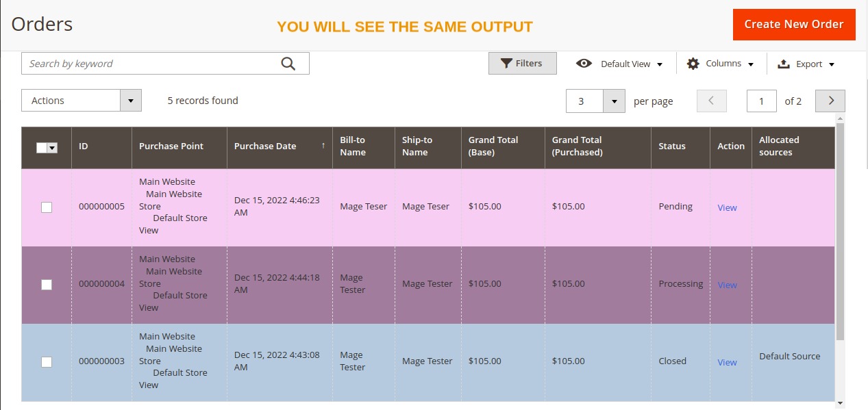Open View link for order 000000004
Screen dimensions: 868x410
(x=727, y=285)
